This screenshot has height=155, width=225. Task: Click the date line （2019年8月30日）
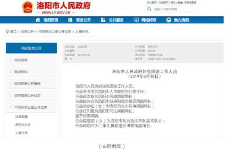pyautogui.click(x=144, y=76)
